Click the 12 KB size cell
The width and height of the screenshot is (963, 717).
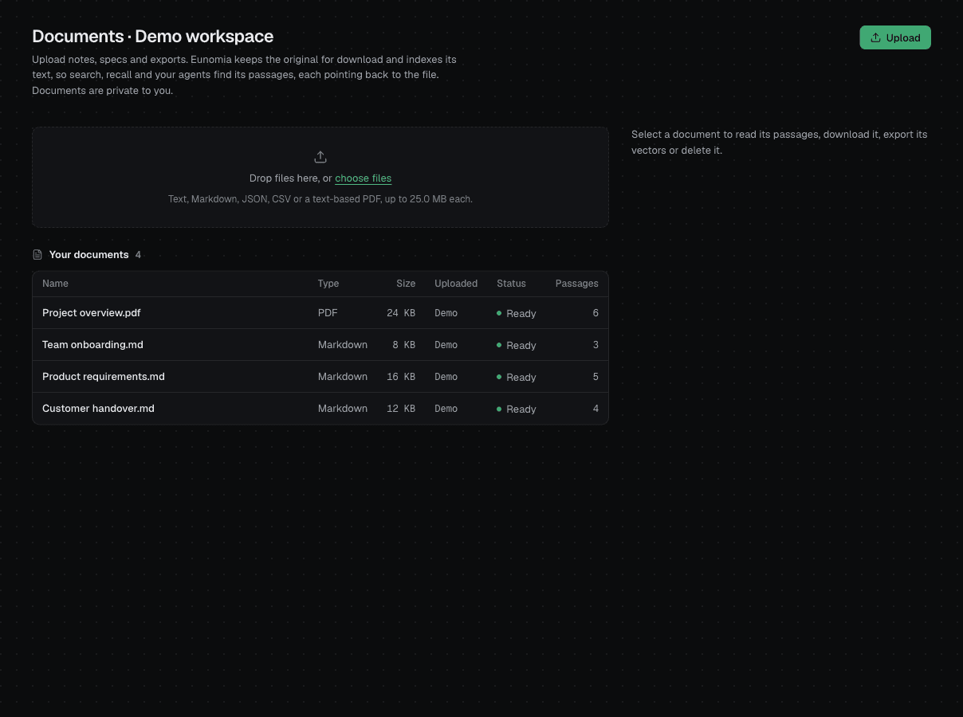(x=401, y=409)
